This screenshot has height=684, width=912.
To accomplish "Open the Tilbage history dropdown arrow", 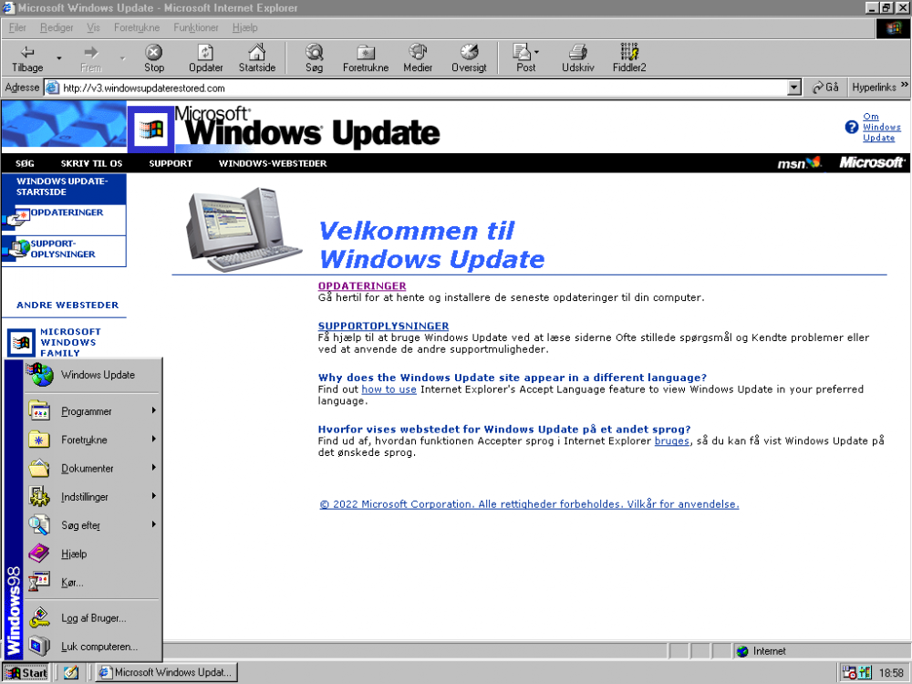I will (59, 57).
